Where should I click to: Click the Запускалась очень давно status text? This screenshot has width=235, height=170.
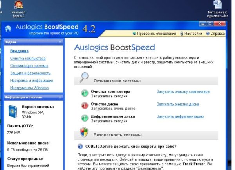coord(113,109)
